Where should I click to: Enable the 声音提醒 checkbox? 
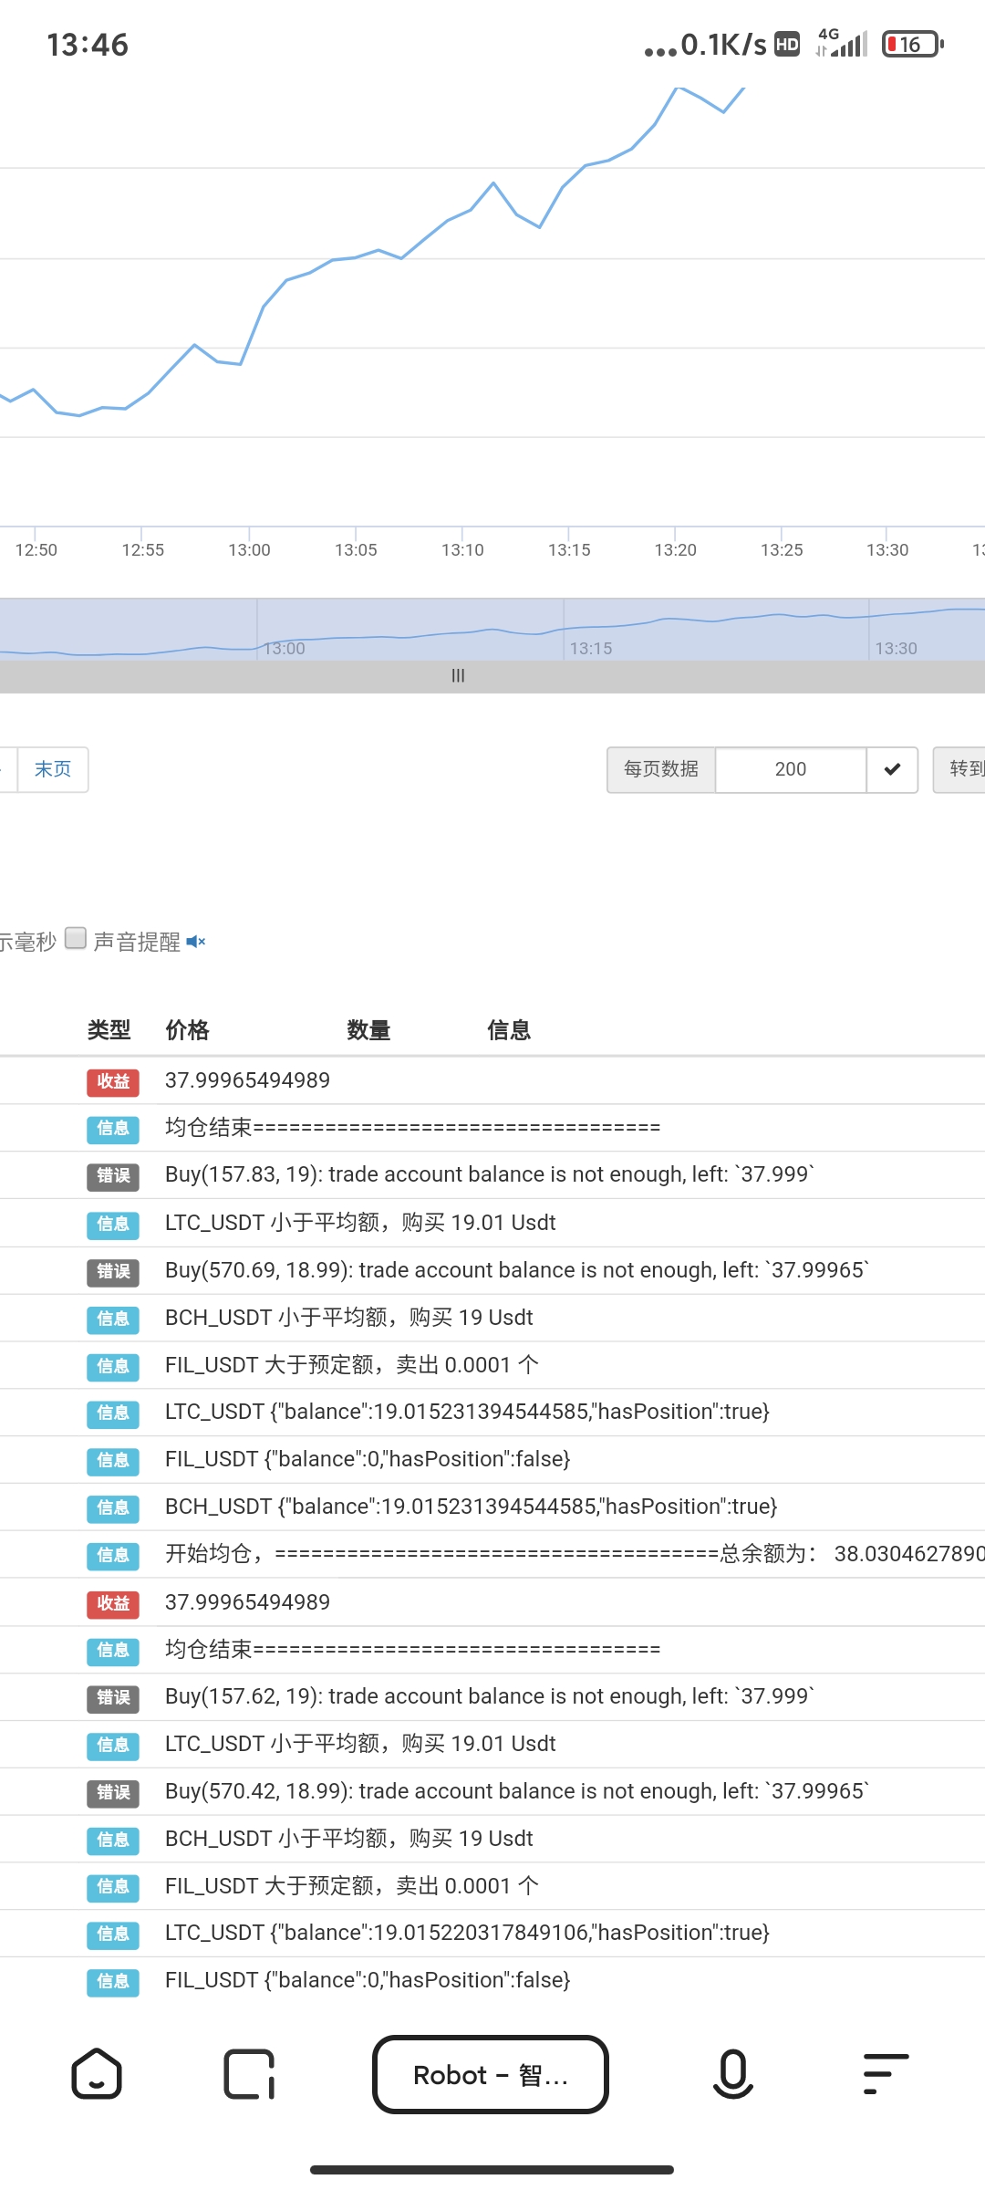pyautogui.click(x=76, y=939)
